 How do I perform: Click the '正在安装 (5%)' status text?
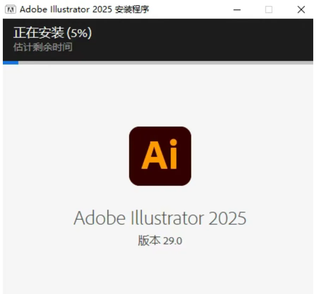(53, 33)
